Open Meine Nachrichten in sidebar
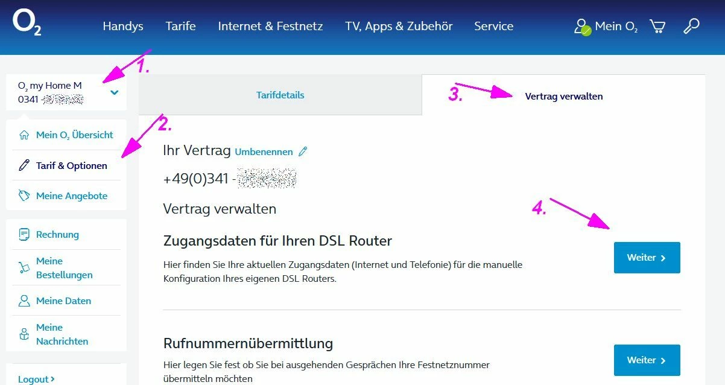Viewport: 725px width, 385px height. click(x=62, y=334)
